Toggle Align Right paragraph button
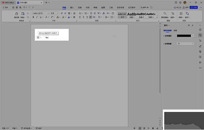The width and height of the screenshot is (204, 130). coord(87,17)
